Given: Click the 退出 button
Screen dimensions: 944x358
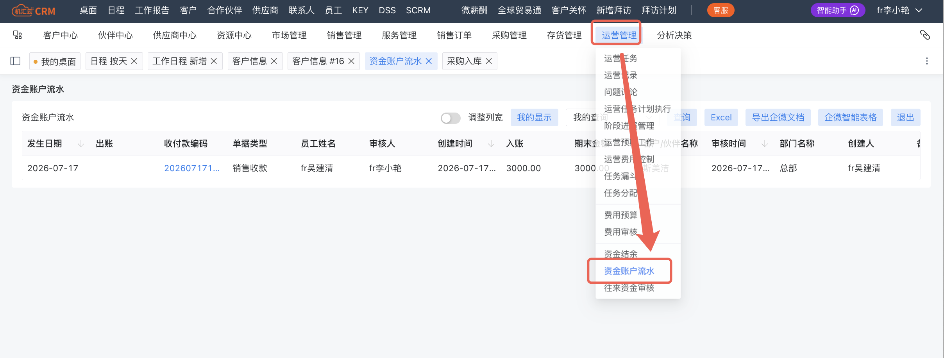Looking at the screenshot, I should point(906,118).
